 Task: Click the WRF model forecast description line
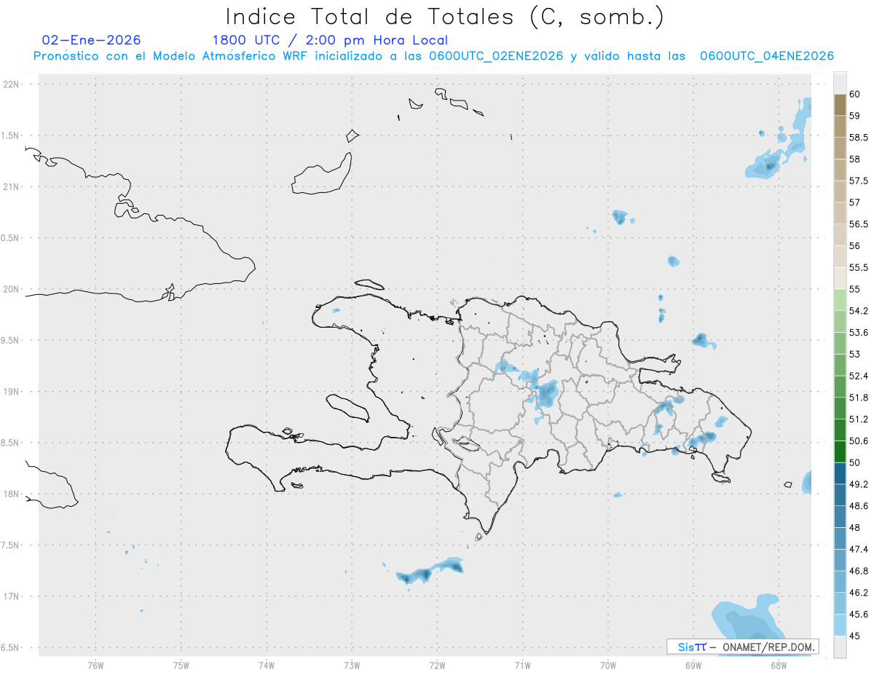point(433,56)
